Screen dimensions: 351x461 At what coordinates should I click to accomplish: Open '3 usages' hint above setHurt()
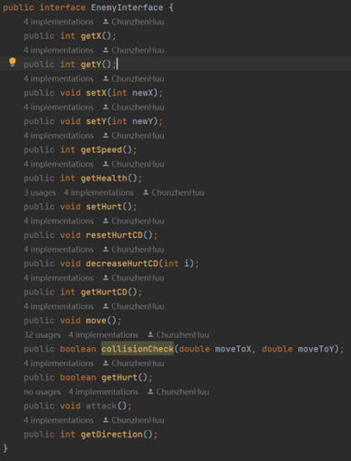pyautogui.click(x=40, y=193)
